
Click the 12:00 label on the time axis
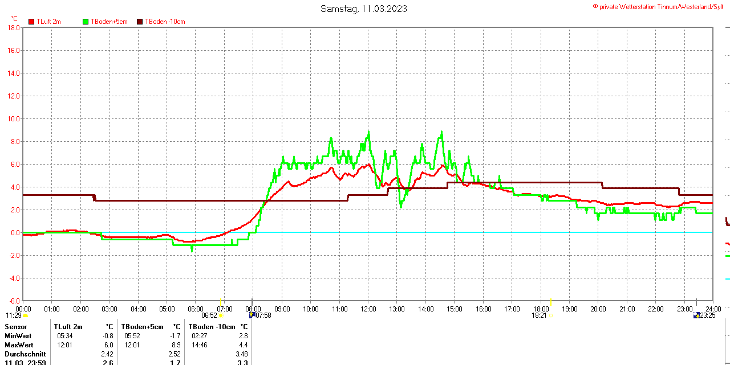click(x=368, y=309)
